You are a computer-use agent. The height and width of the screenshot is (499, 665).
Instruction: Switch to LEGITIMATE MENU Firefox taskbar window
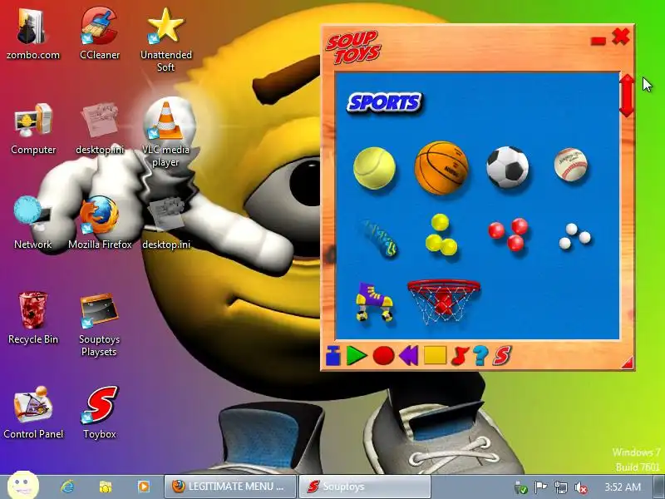230,487
